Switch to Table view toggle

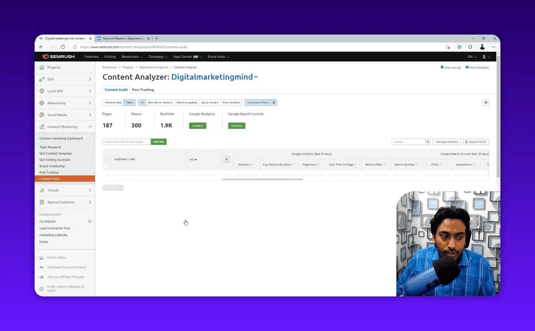129,102
